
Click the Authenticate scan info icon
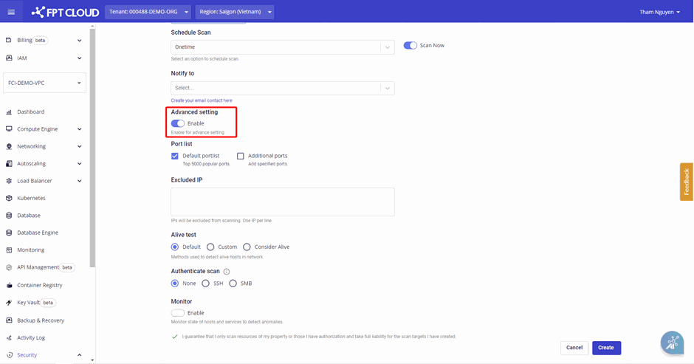[227, 272]
